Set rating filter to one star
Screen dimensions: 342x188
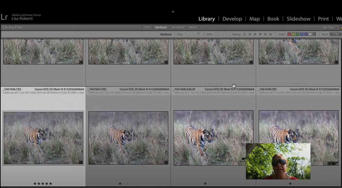[x=250, y=34]
